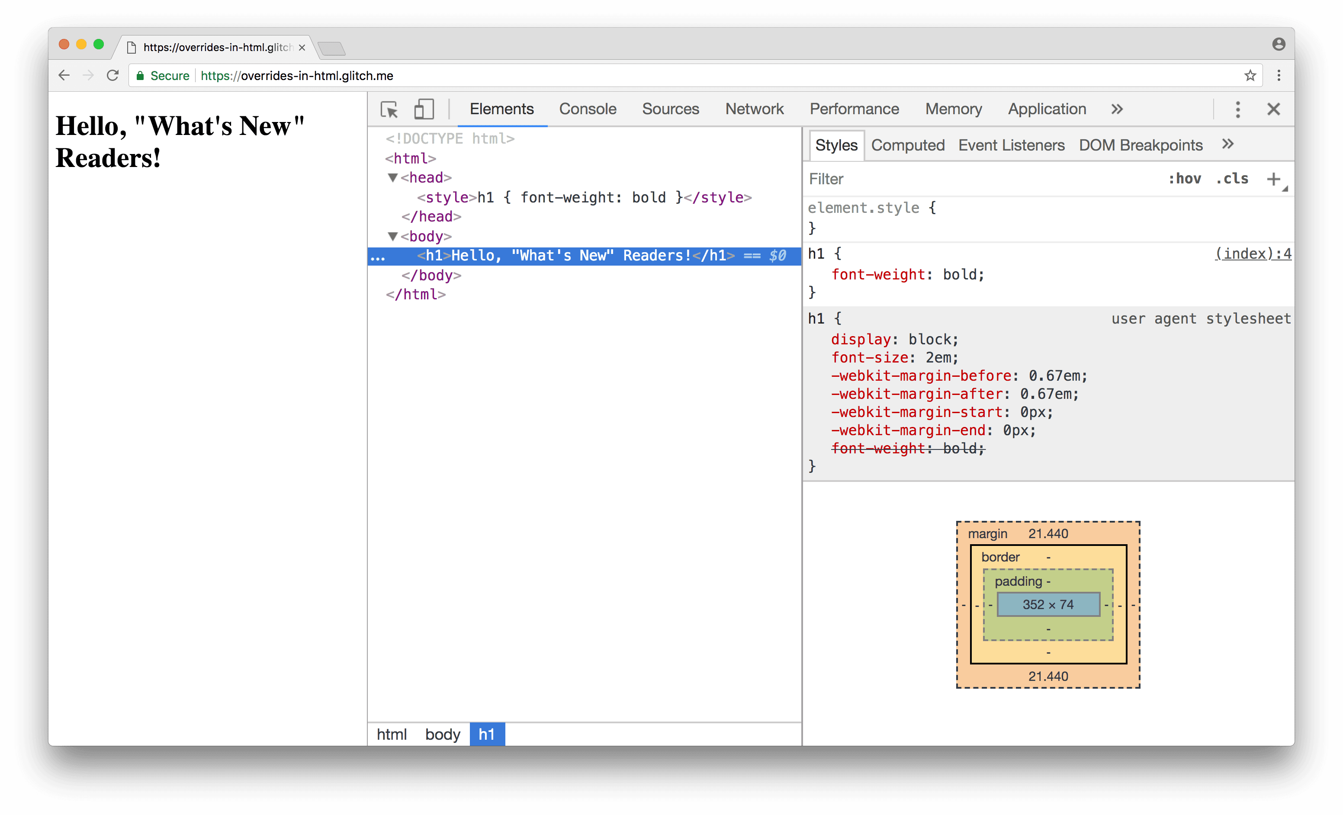This screenshot has height=815, width=1343.
Task: Click the Elements panel inspector icon
Action: (x=389, y=108)
